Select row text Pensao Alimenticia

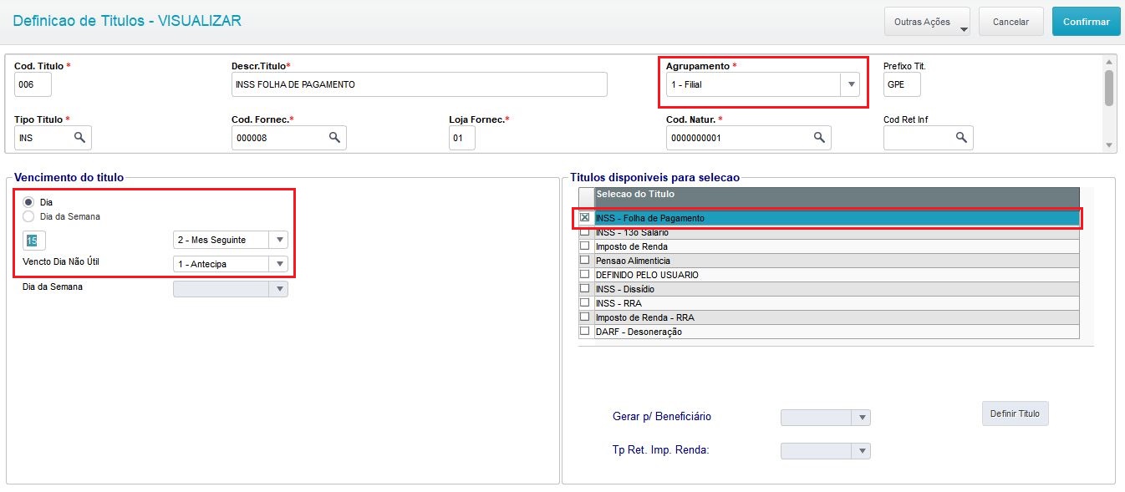[633, 261]
